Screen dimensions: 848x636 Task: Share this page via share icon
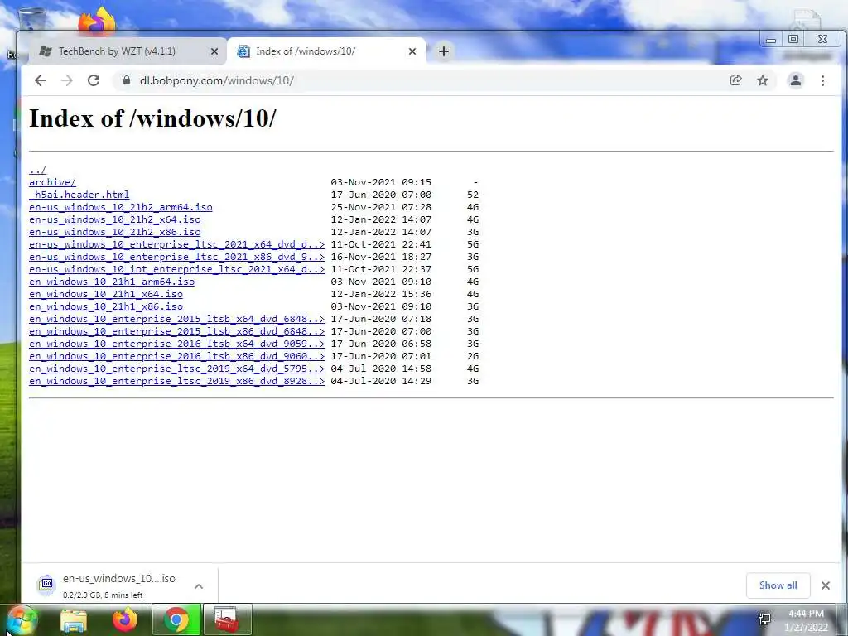pos(735,80)
